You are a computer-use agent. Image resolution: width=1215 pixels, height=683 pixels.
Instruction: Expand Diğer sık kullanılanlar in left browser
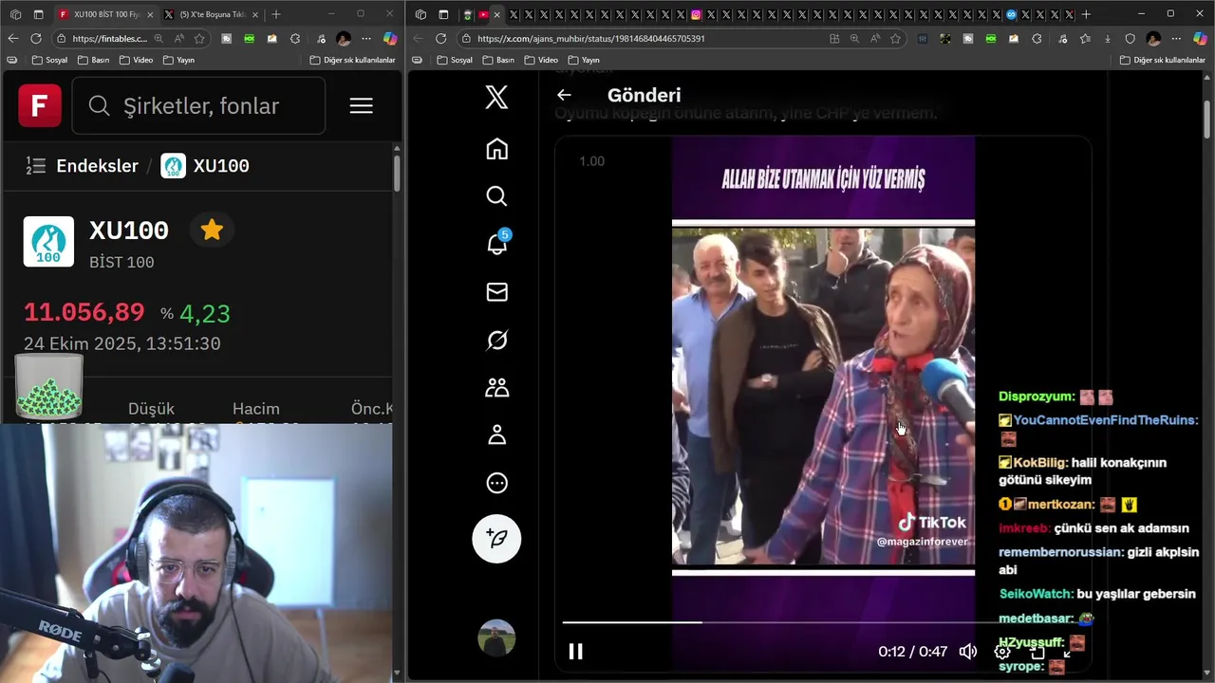(352, 60)
